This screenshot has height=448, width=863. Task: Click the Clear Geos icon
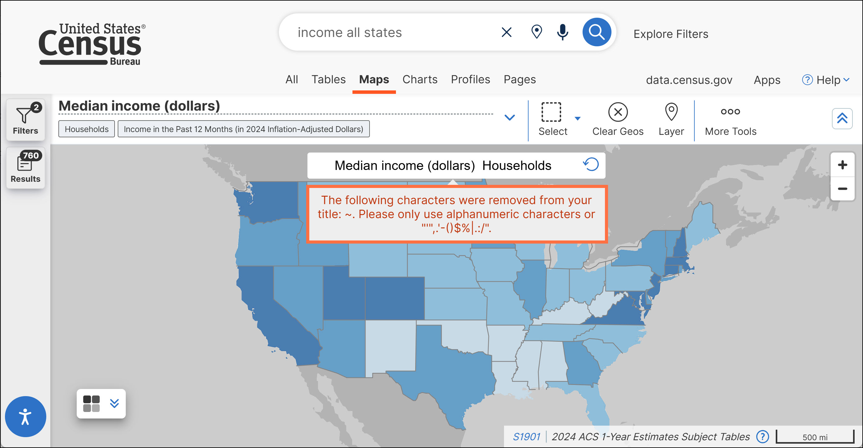coord(617,112)
